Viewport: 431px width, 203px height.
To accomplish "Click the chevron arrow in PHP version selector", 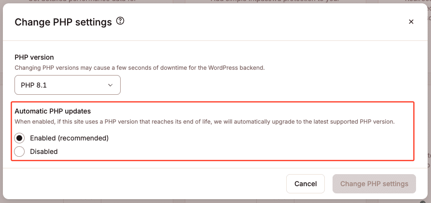I will [x=111, y=85].
